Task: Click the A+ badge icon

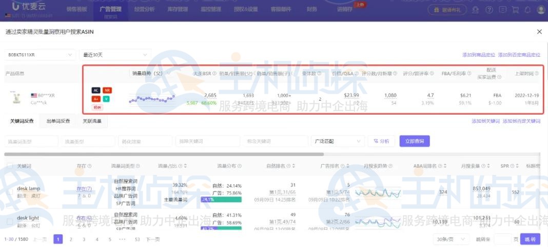Action: click(x=96, y=99)
